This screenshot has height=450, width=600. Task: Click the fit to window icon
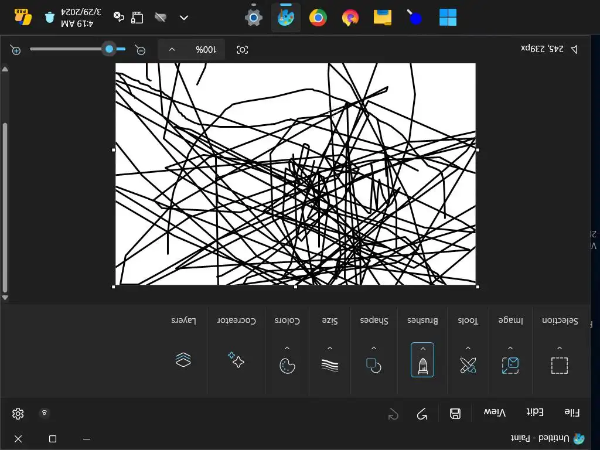pyautogui.click(x=242, y=50)
